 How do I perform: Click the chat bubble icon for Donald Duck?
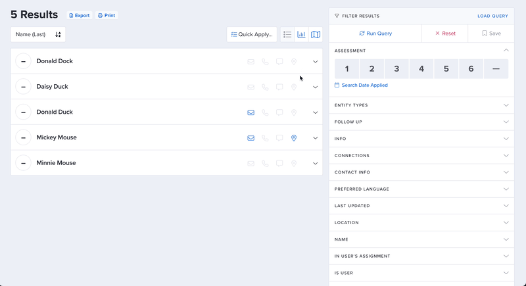(x=279, y=112)
